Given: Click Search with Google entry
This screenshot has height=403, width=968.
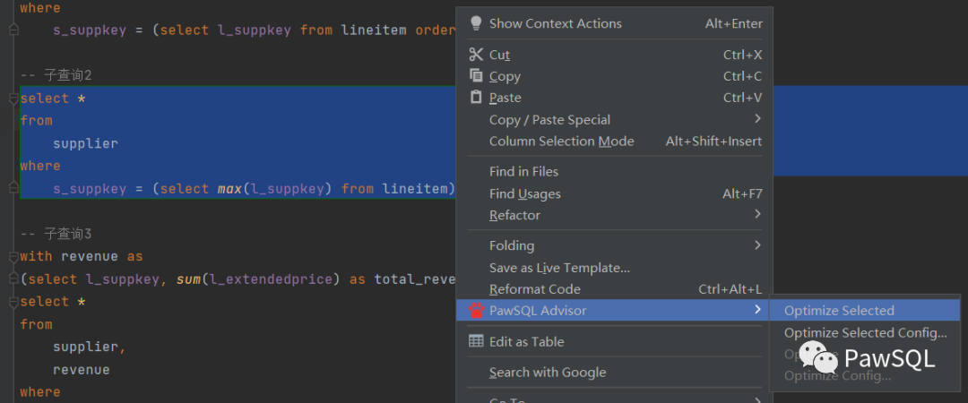Looking at the screenshot, I should 548,373.
